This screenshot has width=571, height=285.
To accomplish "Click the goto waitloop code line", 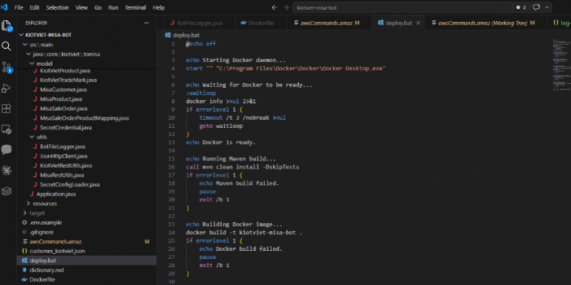I will [x=221, y=126].
